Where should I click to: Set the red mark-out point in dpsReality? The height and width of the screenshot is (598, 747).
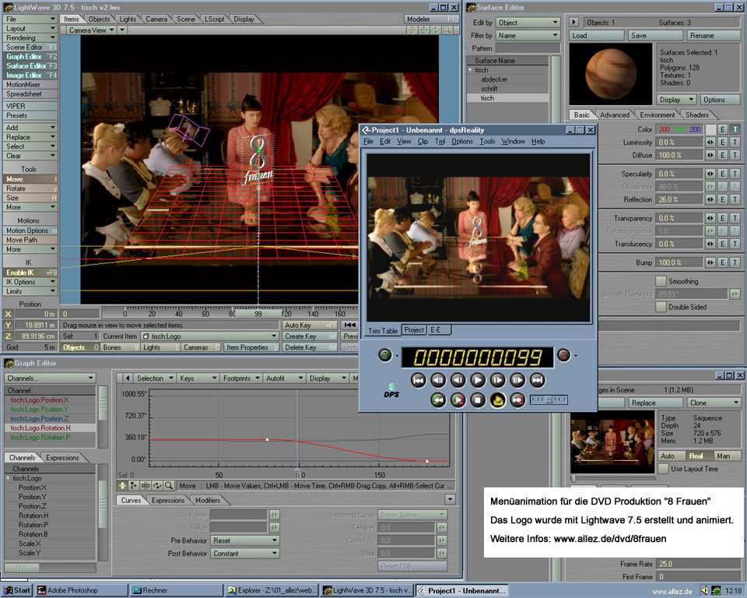(563, 355)
